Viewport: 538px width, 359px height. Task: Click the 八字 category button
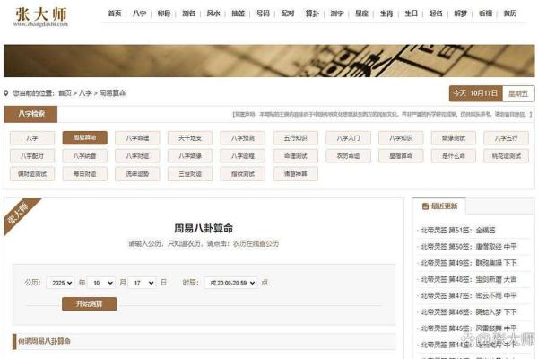(x=32, y=138)
